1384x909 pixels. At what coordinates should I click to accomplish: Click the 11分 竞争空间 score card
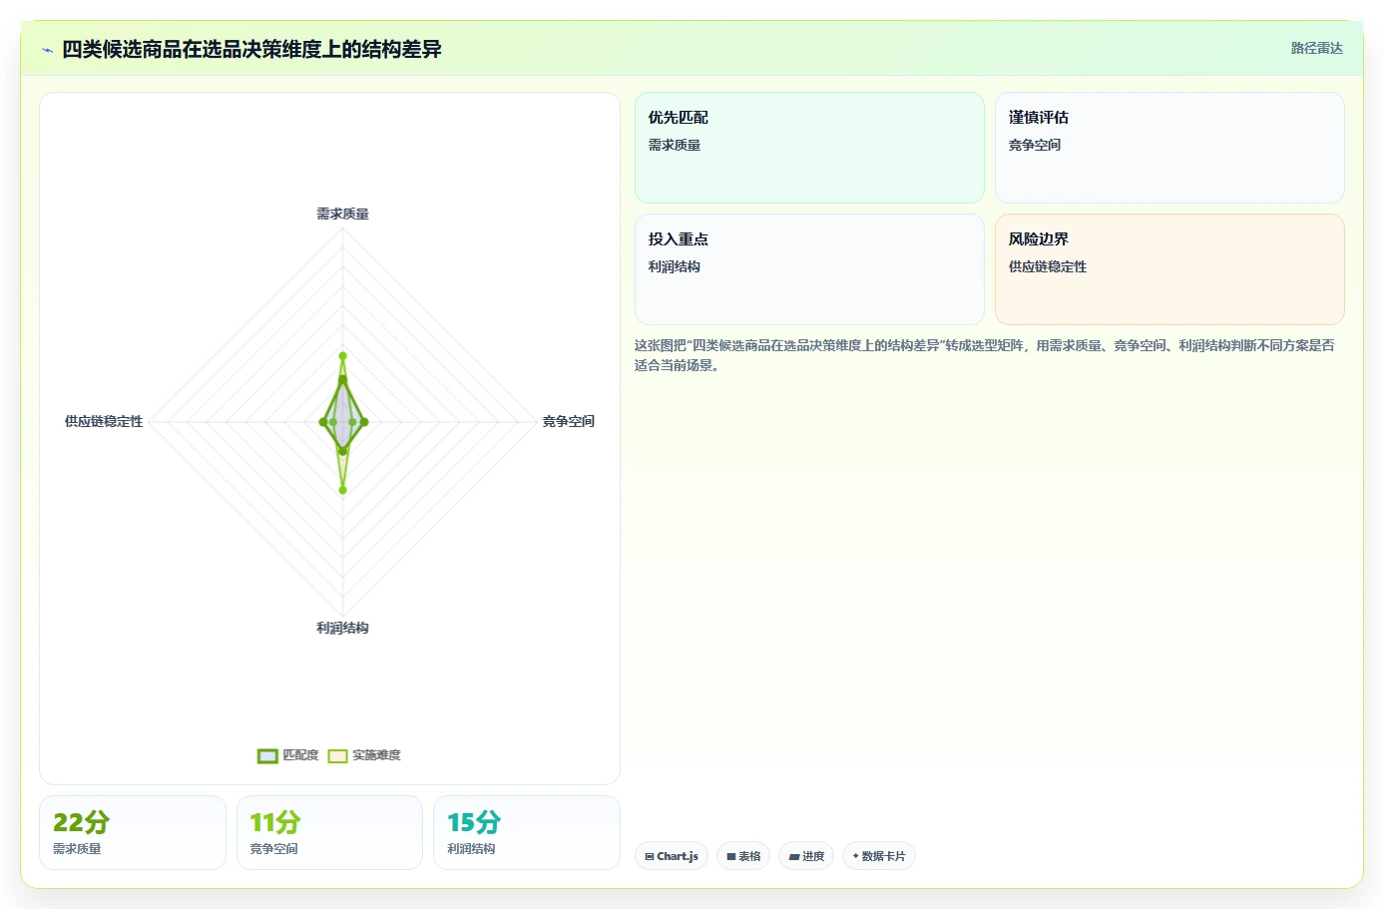pos(329,833)
